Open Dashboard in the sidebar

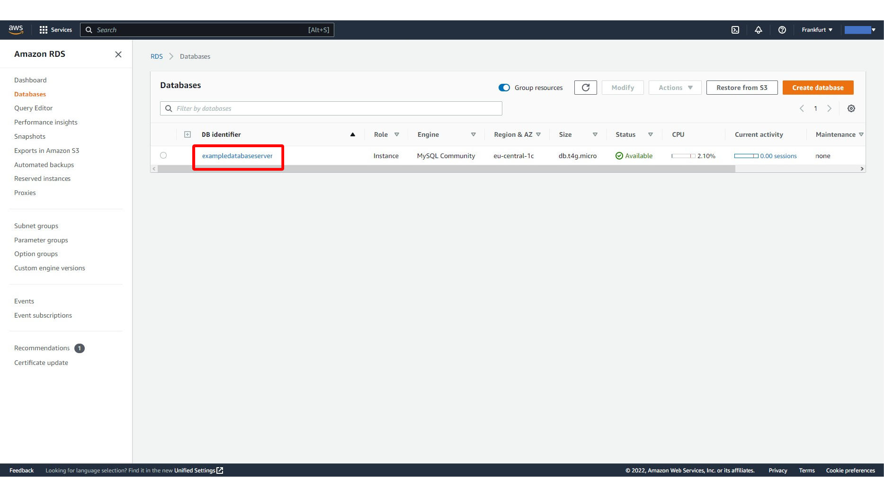[30, 80]
